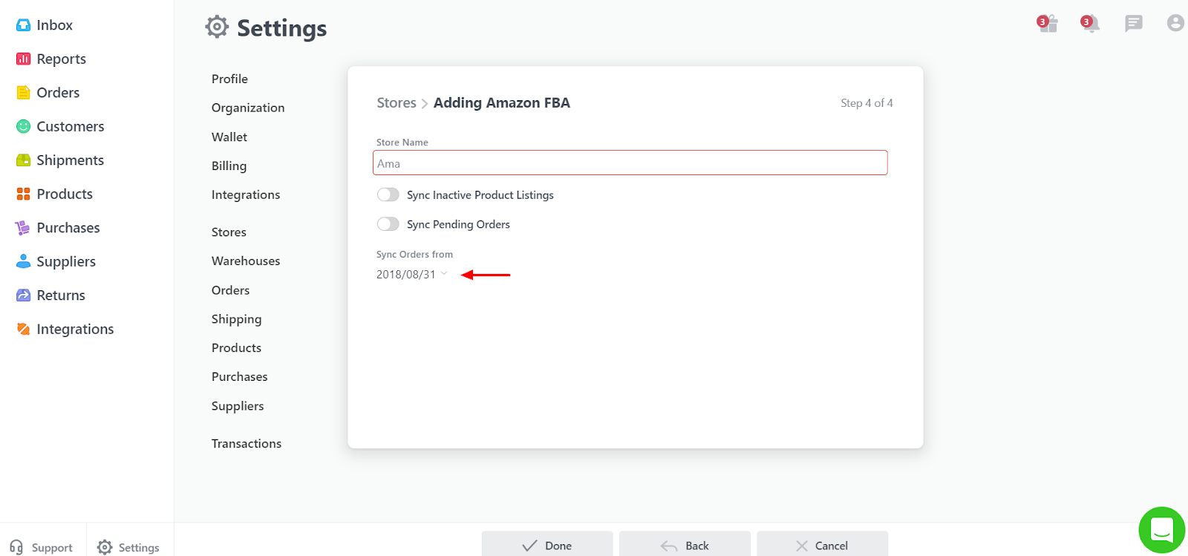Go to Returns in main sidebar

(x=61, y=295)
